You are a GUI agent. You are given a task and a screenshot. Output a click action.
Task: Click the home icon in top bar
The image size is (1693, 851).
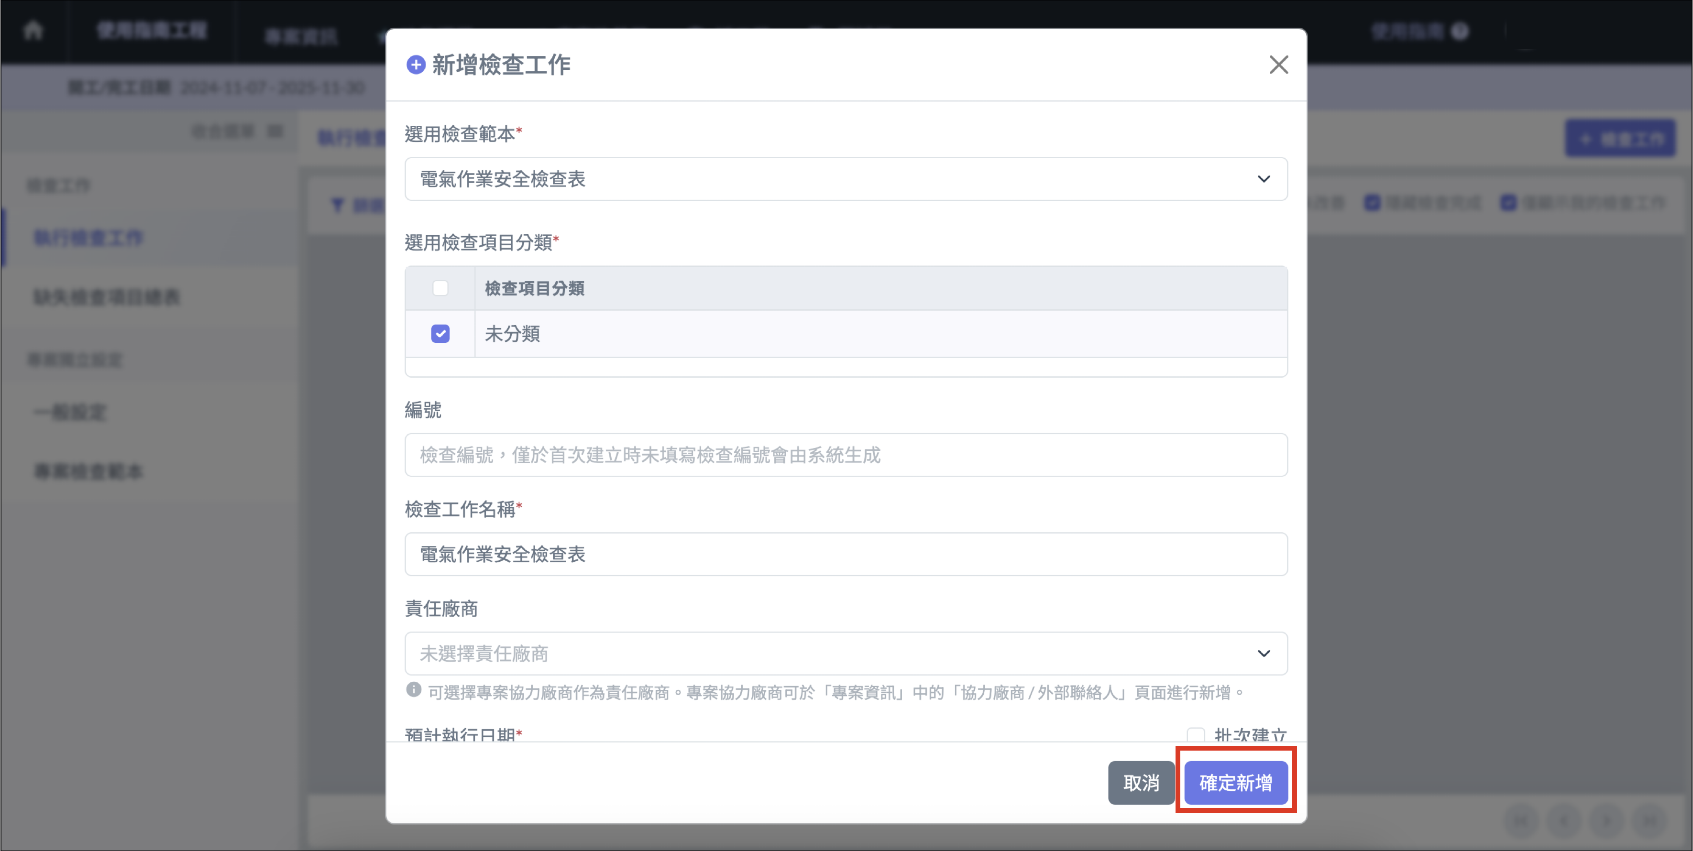pos(33,30)
